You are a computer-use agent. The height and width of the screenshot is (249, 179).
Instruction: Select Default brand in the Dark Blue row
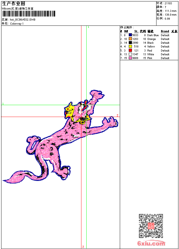point(165,35)
